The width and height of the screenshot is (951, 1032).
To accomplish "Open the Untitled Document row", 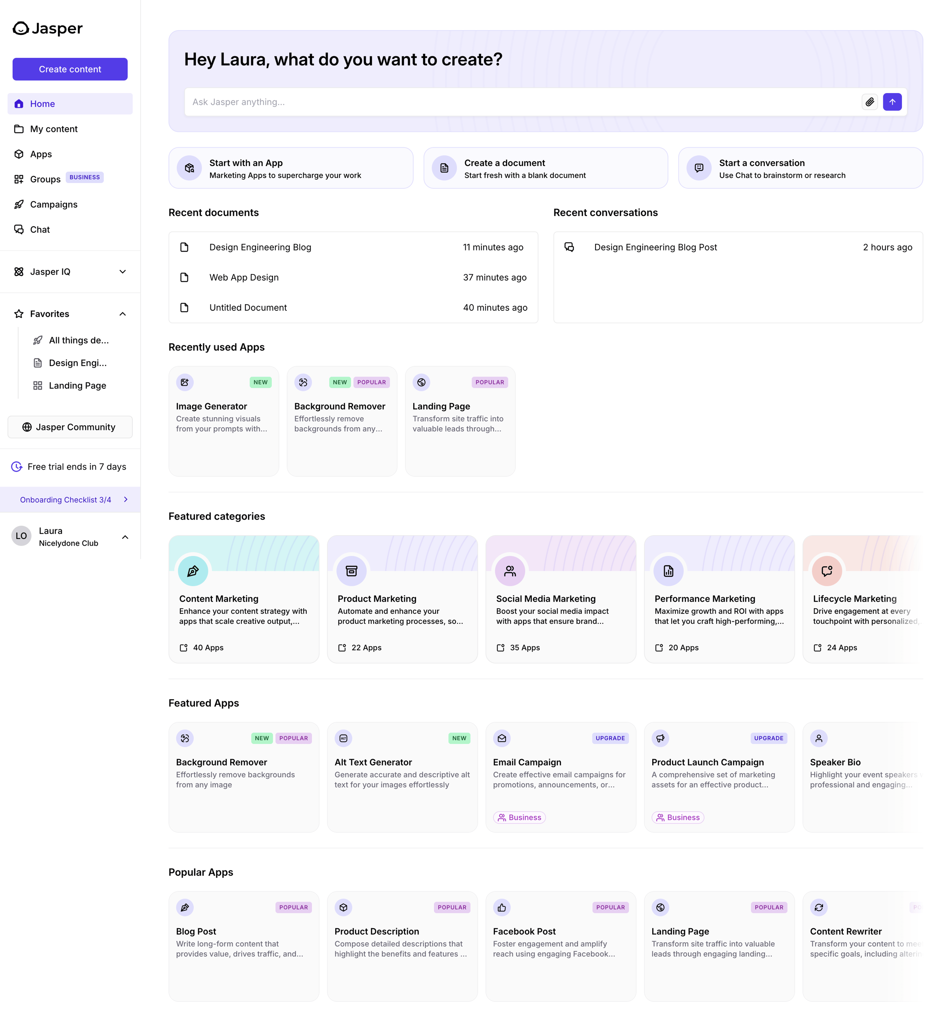I will pos(353,308).
